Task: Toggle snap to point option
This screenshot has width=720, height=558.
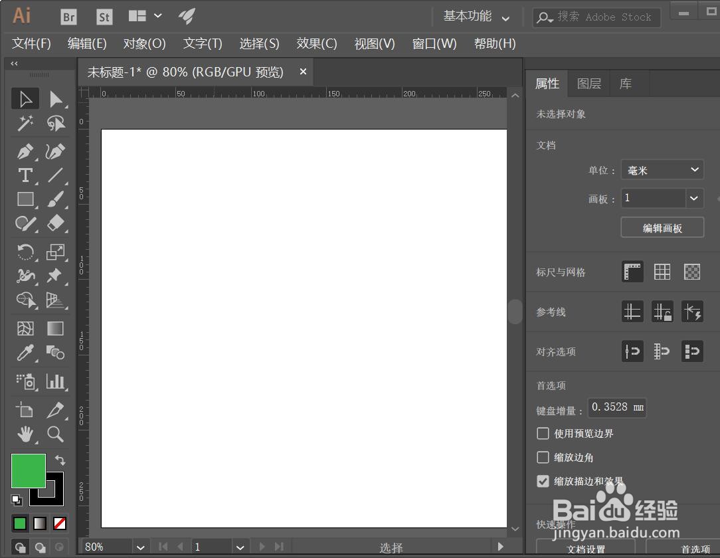Action: tap(632, 351)
